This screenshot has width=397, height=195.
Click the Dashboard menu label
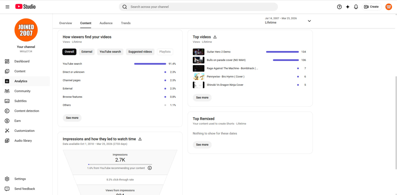(x=22, y=61)
